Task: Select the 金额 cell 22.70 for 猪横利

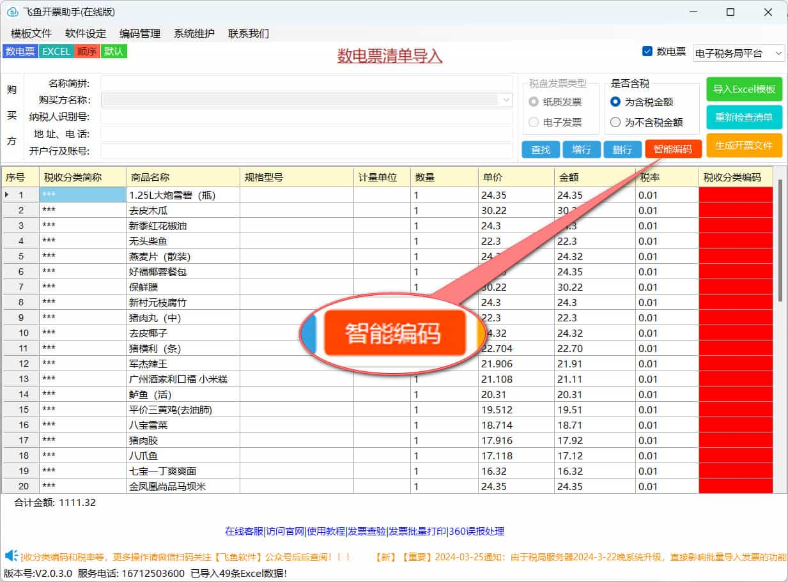Action: coord(594,348)
